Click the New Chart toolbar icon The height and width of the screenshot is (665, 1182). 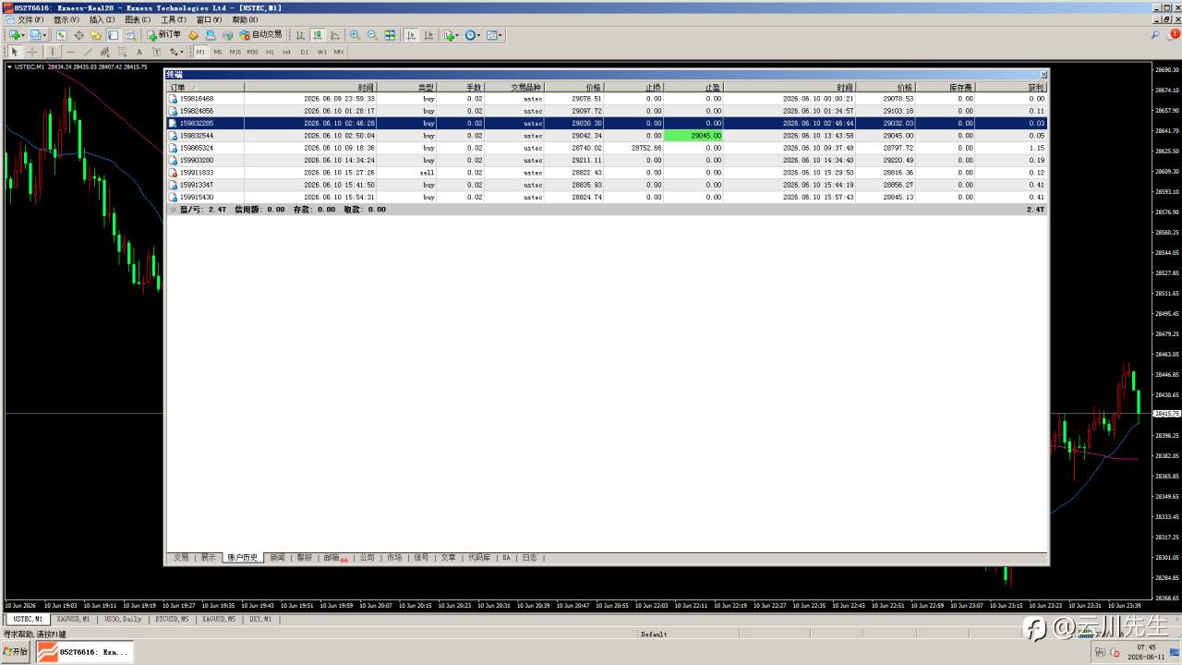15,35
